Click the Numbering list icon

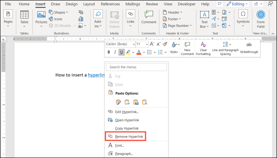tap(160, 52)
